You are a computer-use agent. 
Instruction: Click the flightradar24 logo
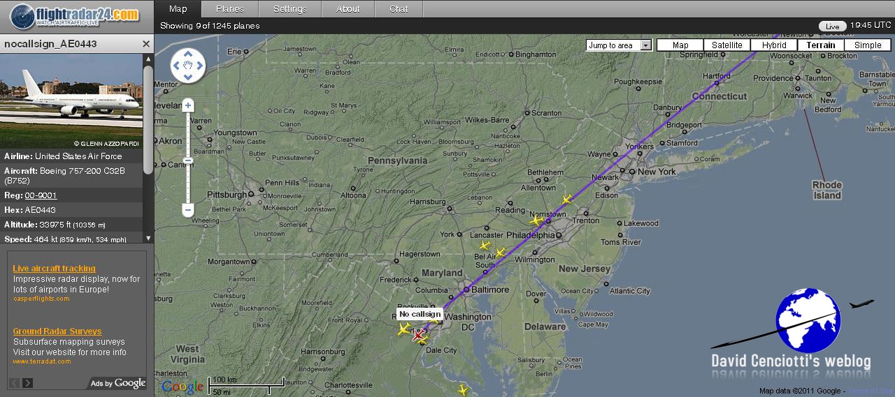[x=75, y=15]
